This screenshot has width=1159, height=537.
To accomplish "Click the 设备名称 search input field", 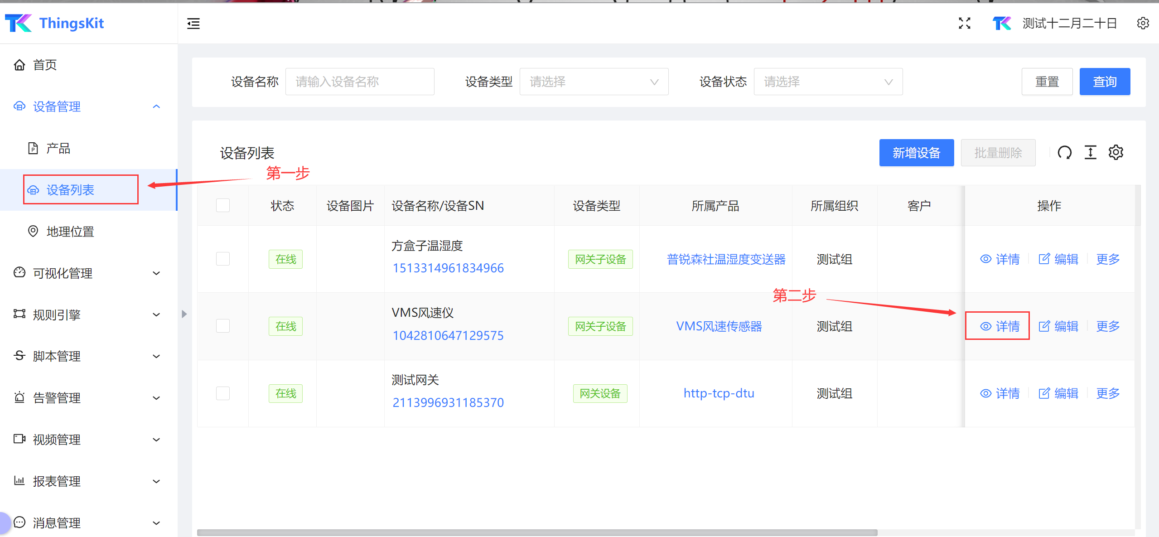I will 360,82.
